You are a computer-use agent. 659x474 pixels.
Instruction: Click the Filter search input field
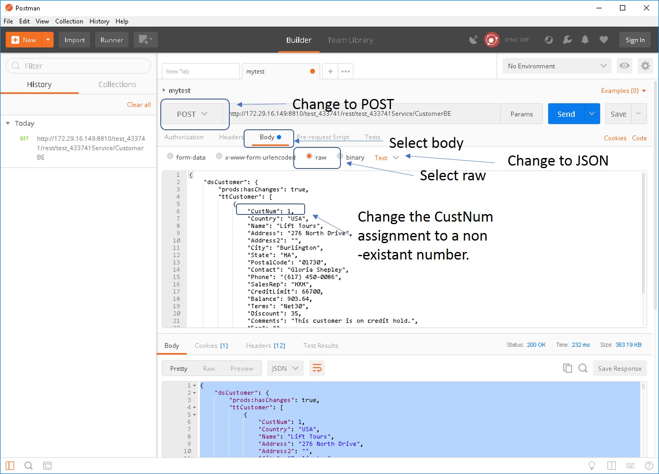78,66
